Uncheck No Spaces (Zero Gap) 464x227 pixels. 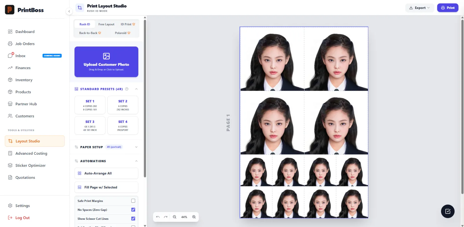click(133, 210)
